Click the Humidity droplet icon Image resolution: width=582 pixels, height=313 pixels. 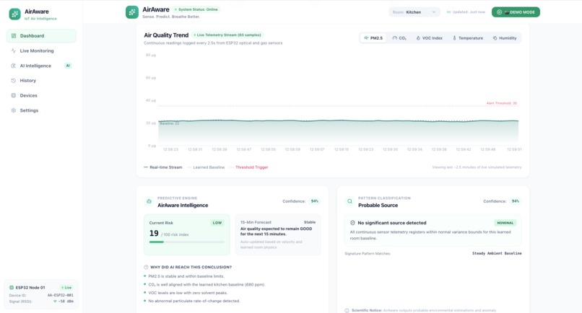495,38
